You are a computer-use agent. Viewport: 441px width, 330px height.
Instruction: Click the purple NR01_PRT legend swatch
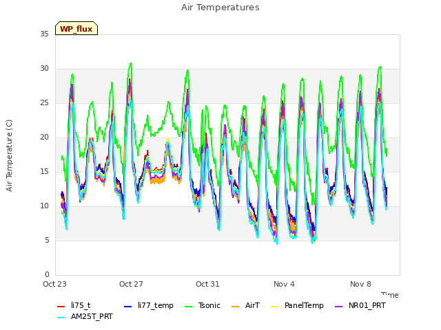tap(338, 306)
